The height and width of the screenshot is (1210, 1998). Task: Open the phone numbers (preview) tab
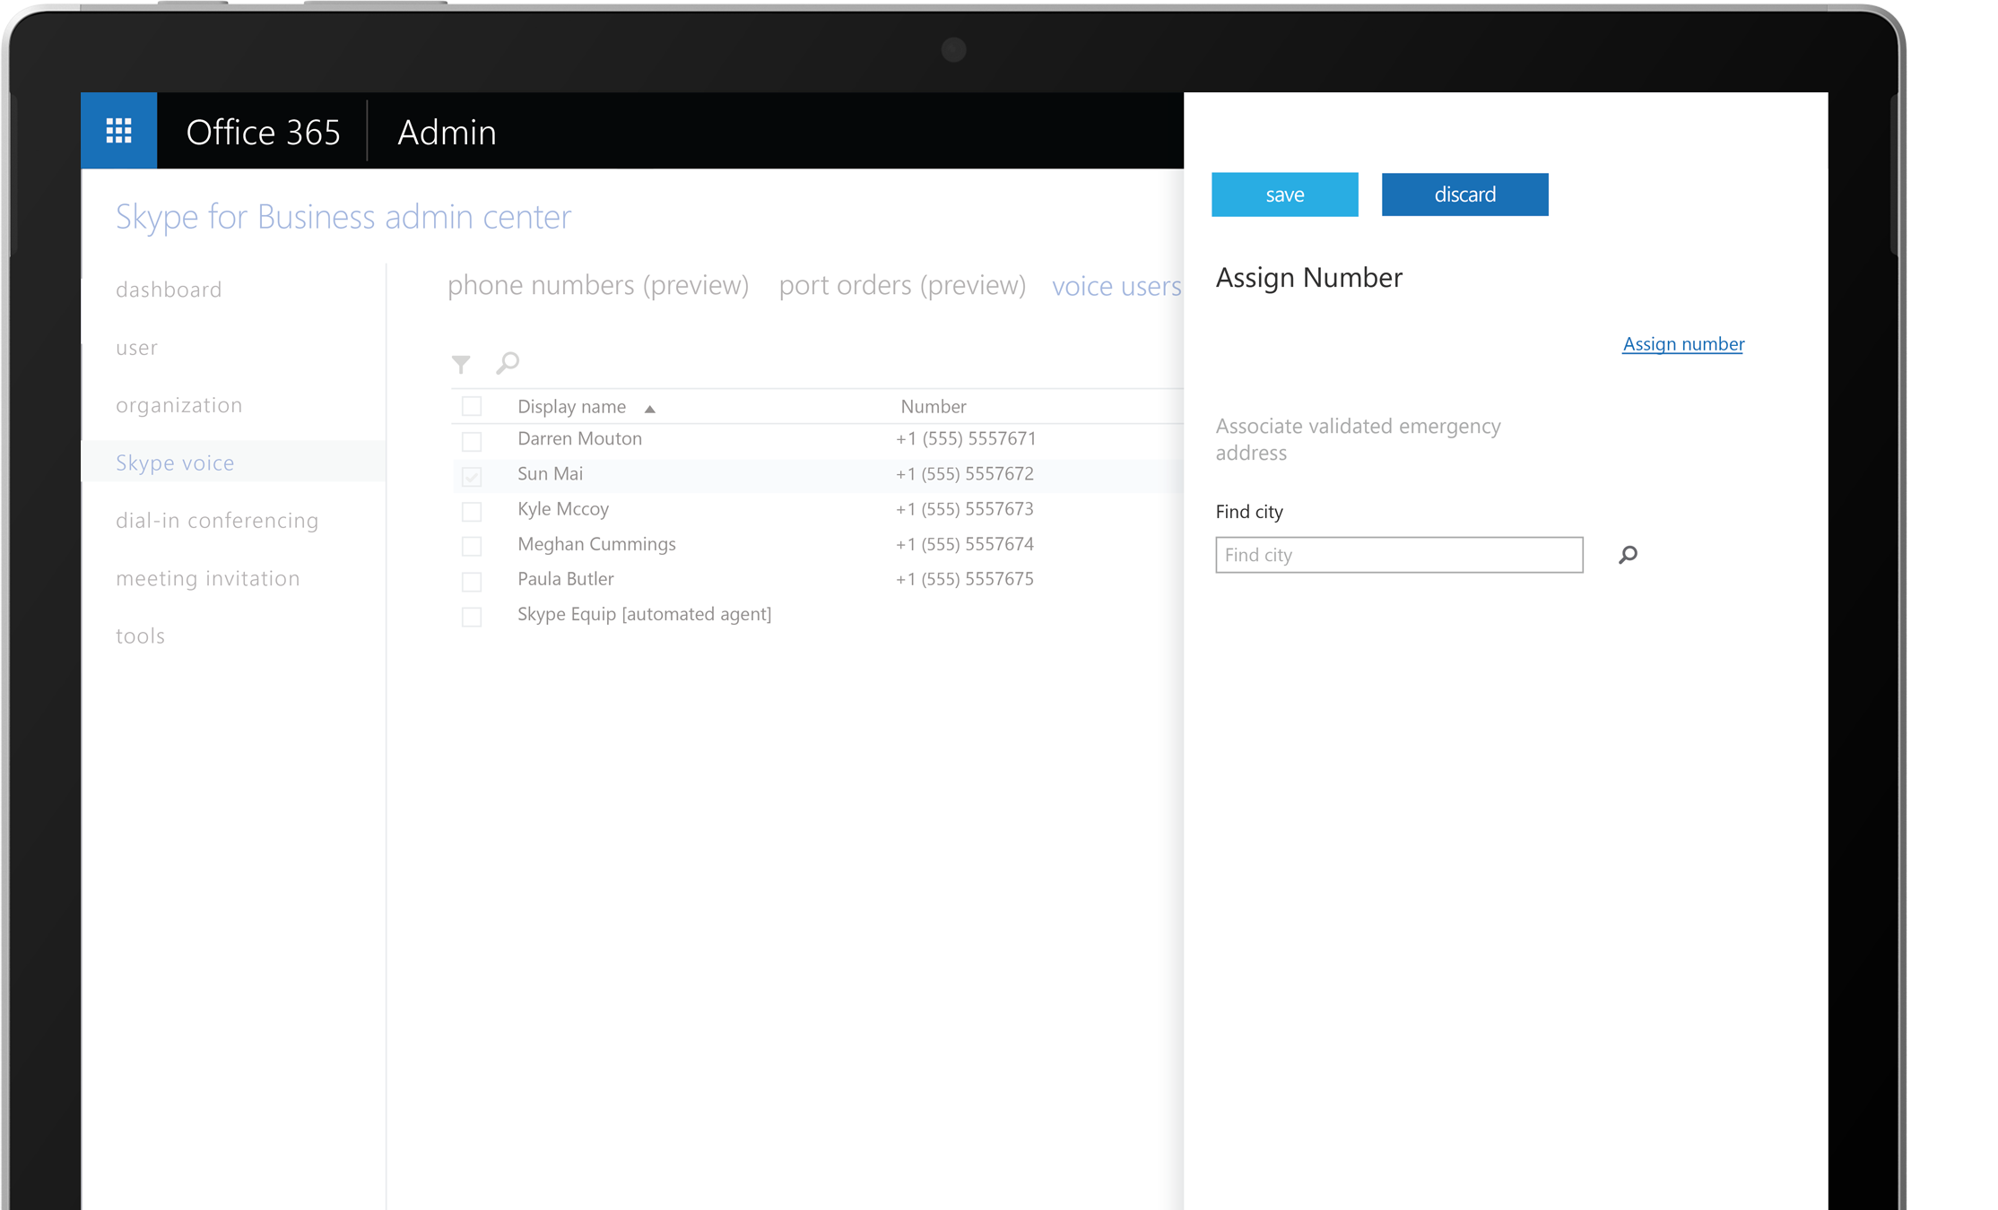click(x=598, y=285)
